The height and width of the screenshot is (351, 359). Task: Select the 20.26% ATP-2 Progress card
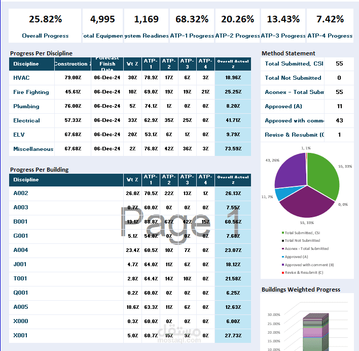pos(237,26)
